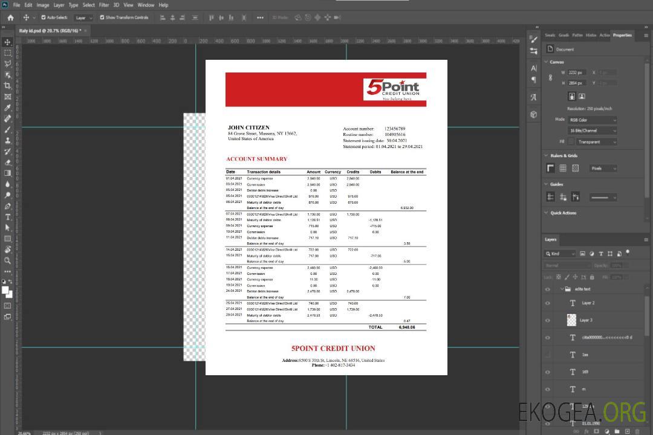Filter layers by type (T) icon
The image size is (653, 435).
click(601, 254)
